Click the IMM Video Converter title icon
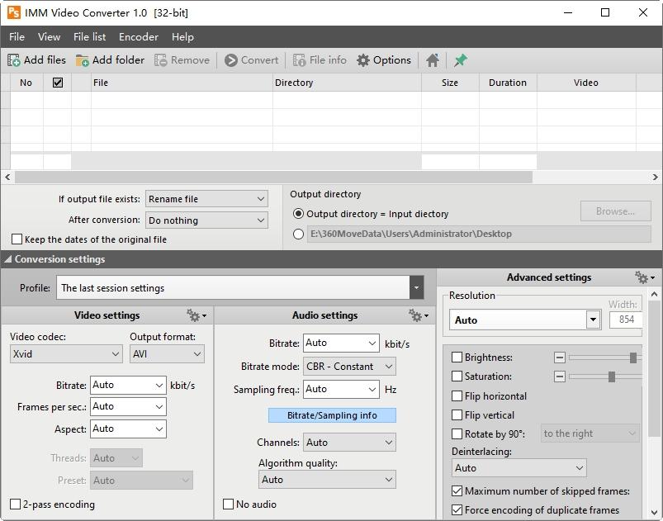Screen dimensions: 663x521 click(x=13, y=12)
